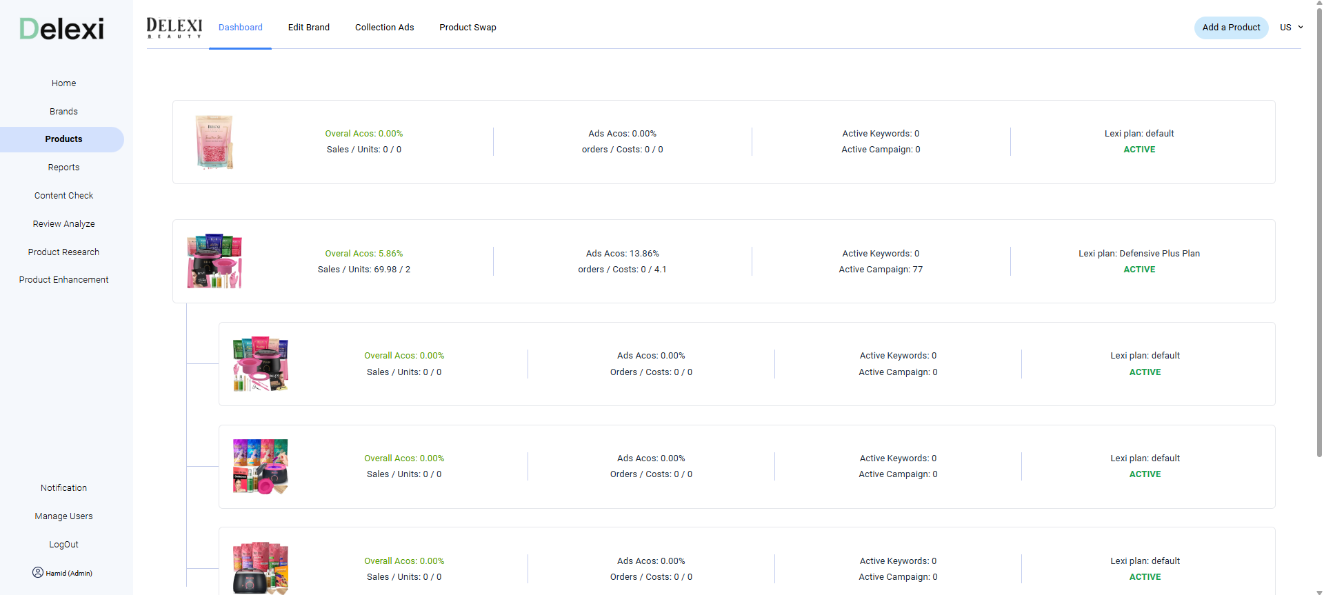The height and width of the screenshot is (595, 1324).
Task: Open the parent wax kit product image
Action: (214, 261)
